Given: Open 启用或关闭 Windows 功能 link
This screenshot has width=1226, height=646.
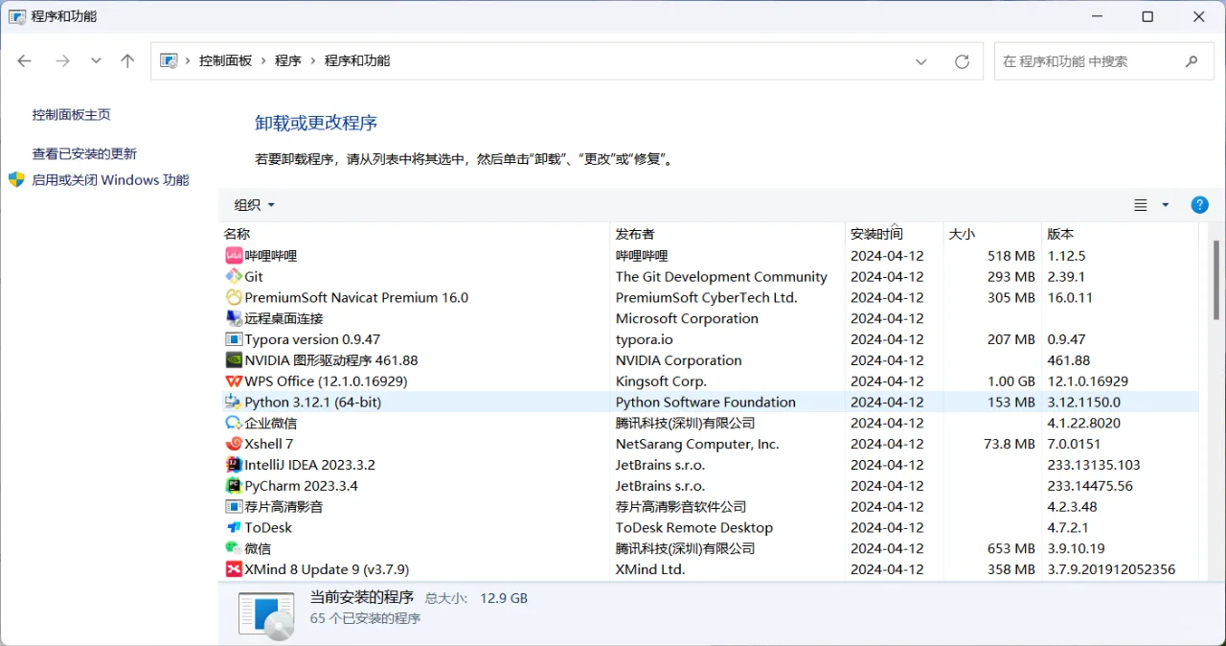Looking at the screenshot, I should tap(110, 180).
